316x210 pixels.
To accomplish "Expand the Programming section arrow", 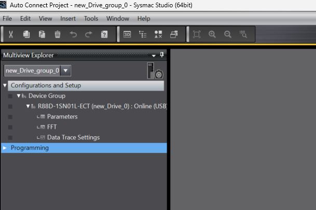I will click(x=5, y=148).
